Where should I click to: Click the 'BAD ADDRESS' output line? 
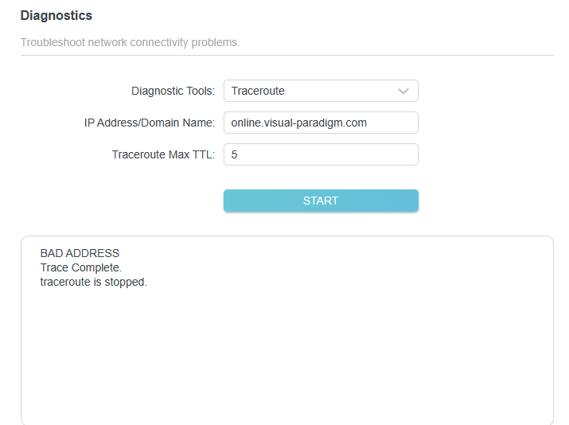coord(80,254)
